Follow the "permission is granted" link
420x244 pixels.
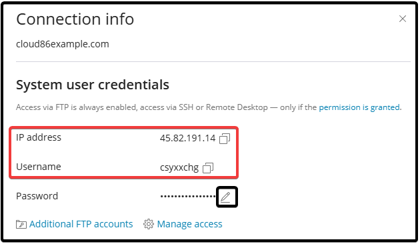click(360, 107)
